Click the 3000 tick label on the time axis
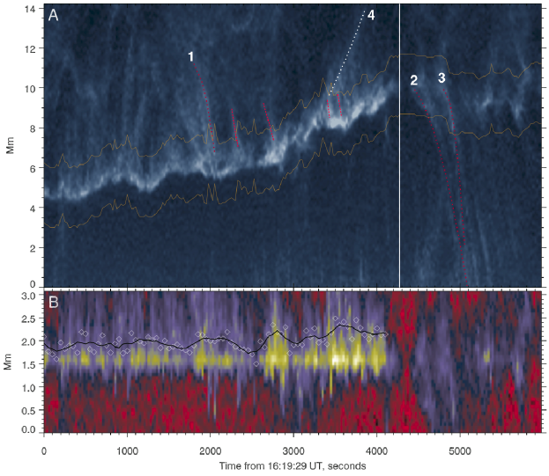 [x=293, y=450]
